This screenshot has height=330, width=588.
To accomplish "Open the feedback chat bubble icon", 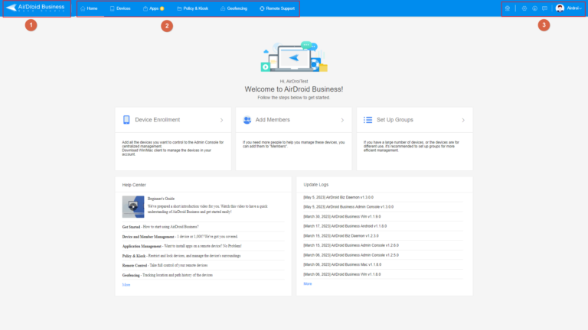I will 544,8.
